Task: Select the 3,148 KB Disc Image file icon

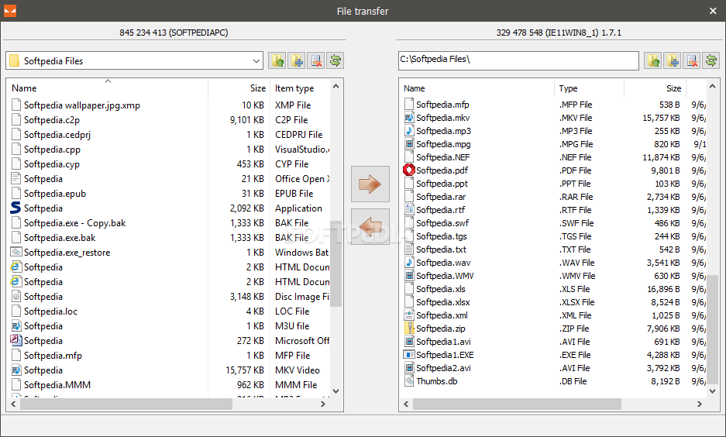Action: pos(16,296)
